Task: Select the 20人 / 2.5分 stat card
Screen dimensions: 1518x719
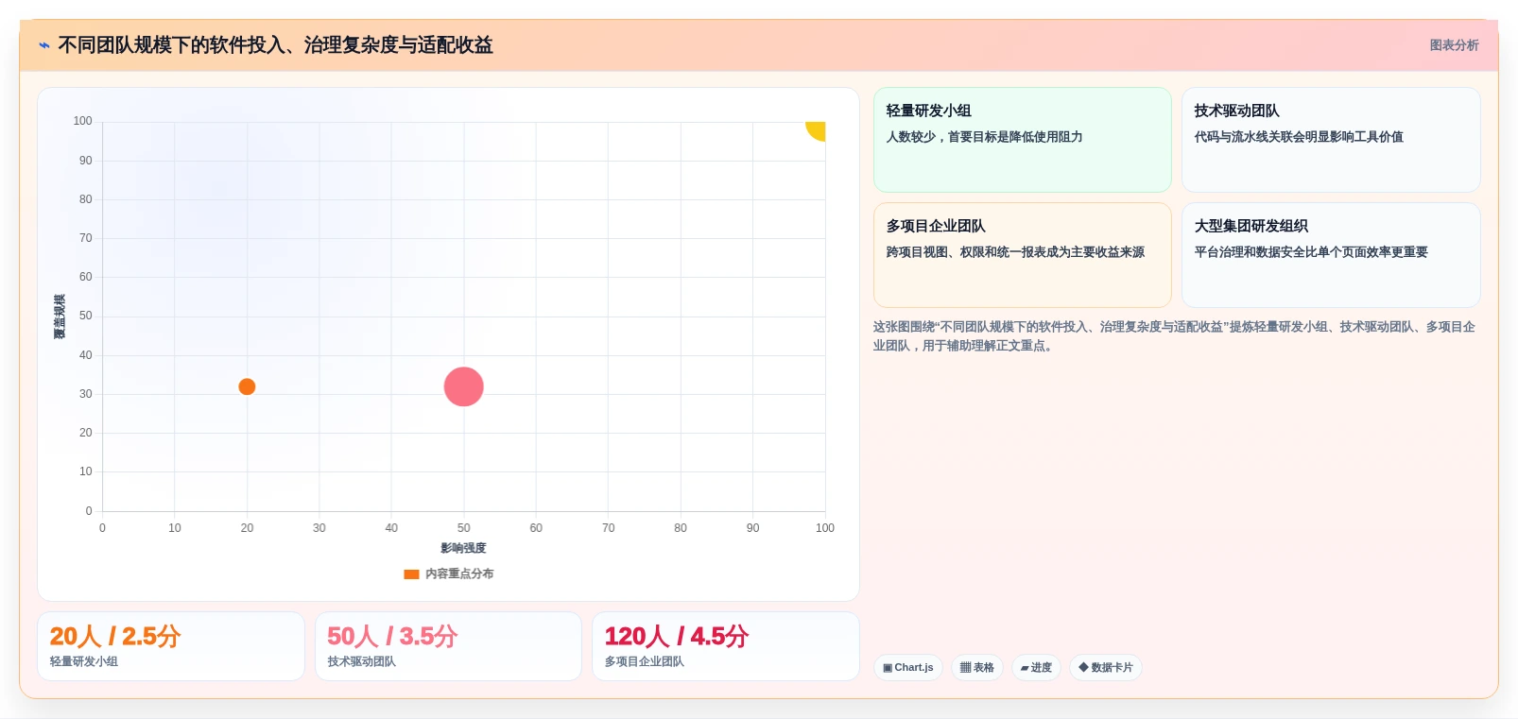Action: point(171,646)
